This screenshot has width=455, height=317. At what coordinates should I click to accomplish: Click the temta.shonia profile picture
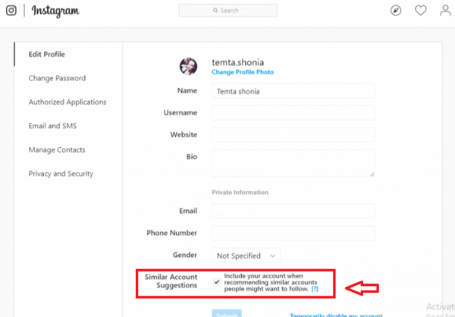tap(188, 66)
